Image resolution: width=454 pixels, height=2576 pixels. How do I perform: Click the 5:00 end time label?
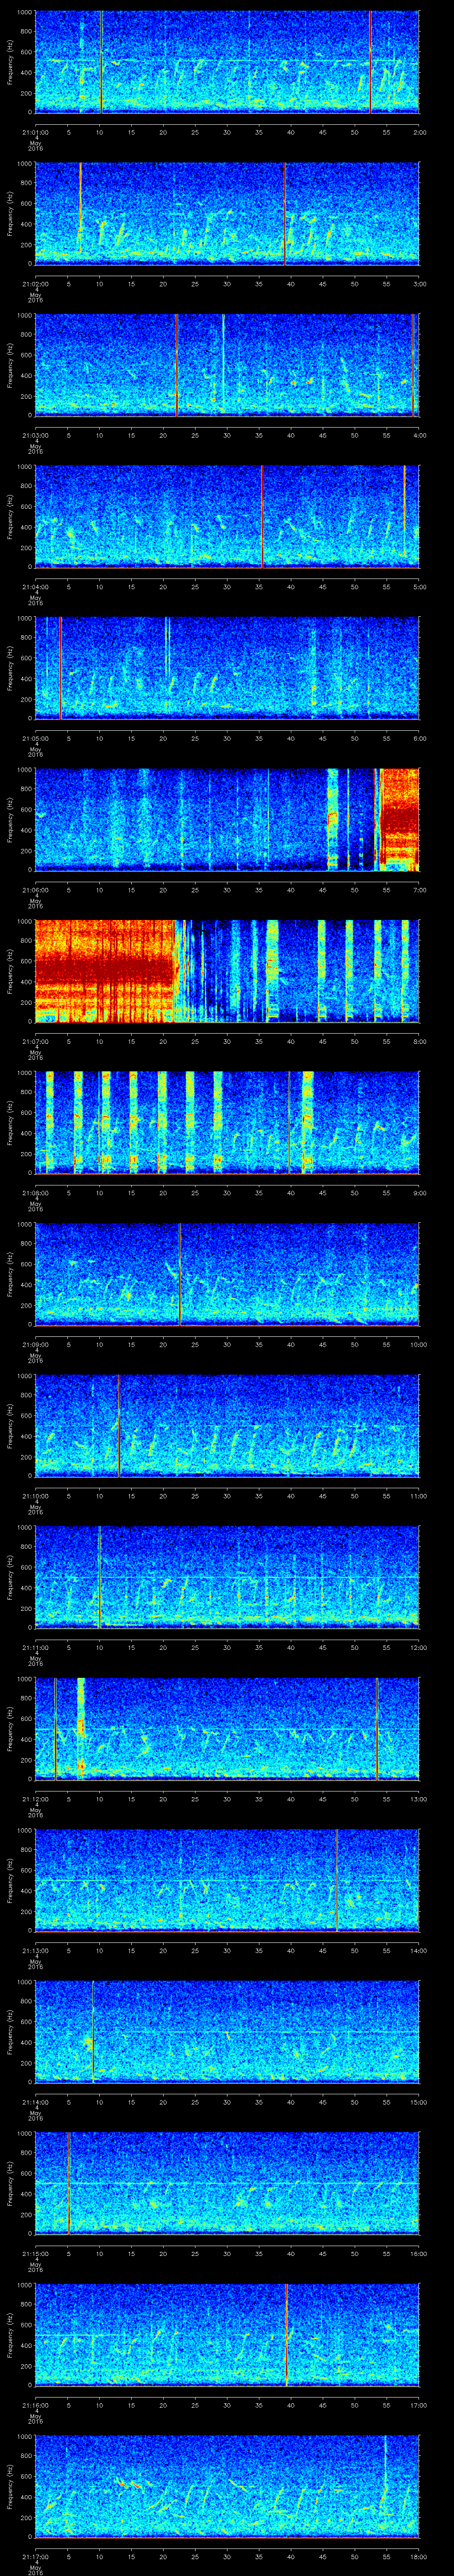(419, 586)
